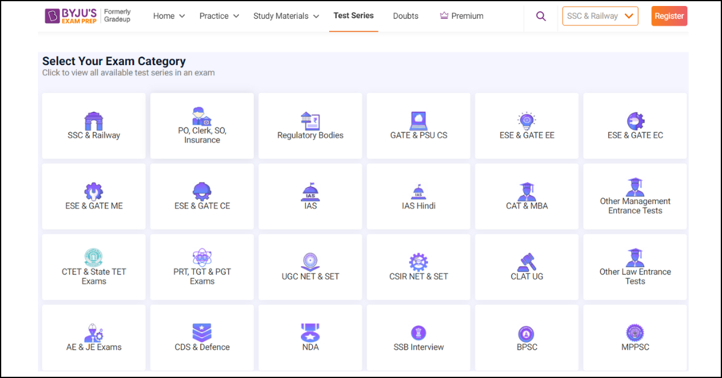Viewport: 722px width, 378px height.
Task: Click the NDA medal icon
Action: pos(310,332)
